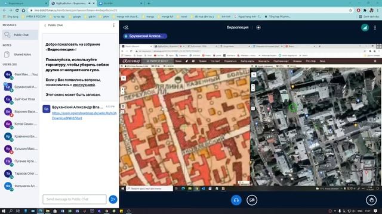Viewport: 382px width, 214px height.
Task: Open the extensions puzzle icon
Action: tap(365, 11)
